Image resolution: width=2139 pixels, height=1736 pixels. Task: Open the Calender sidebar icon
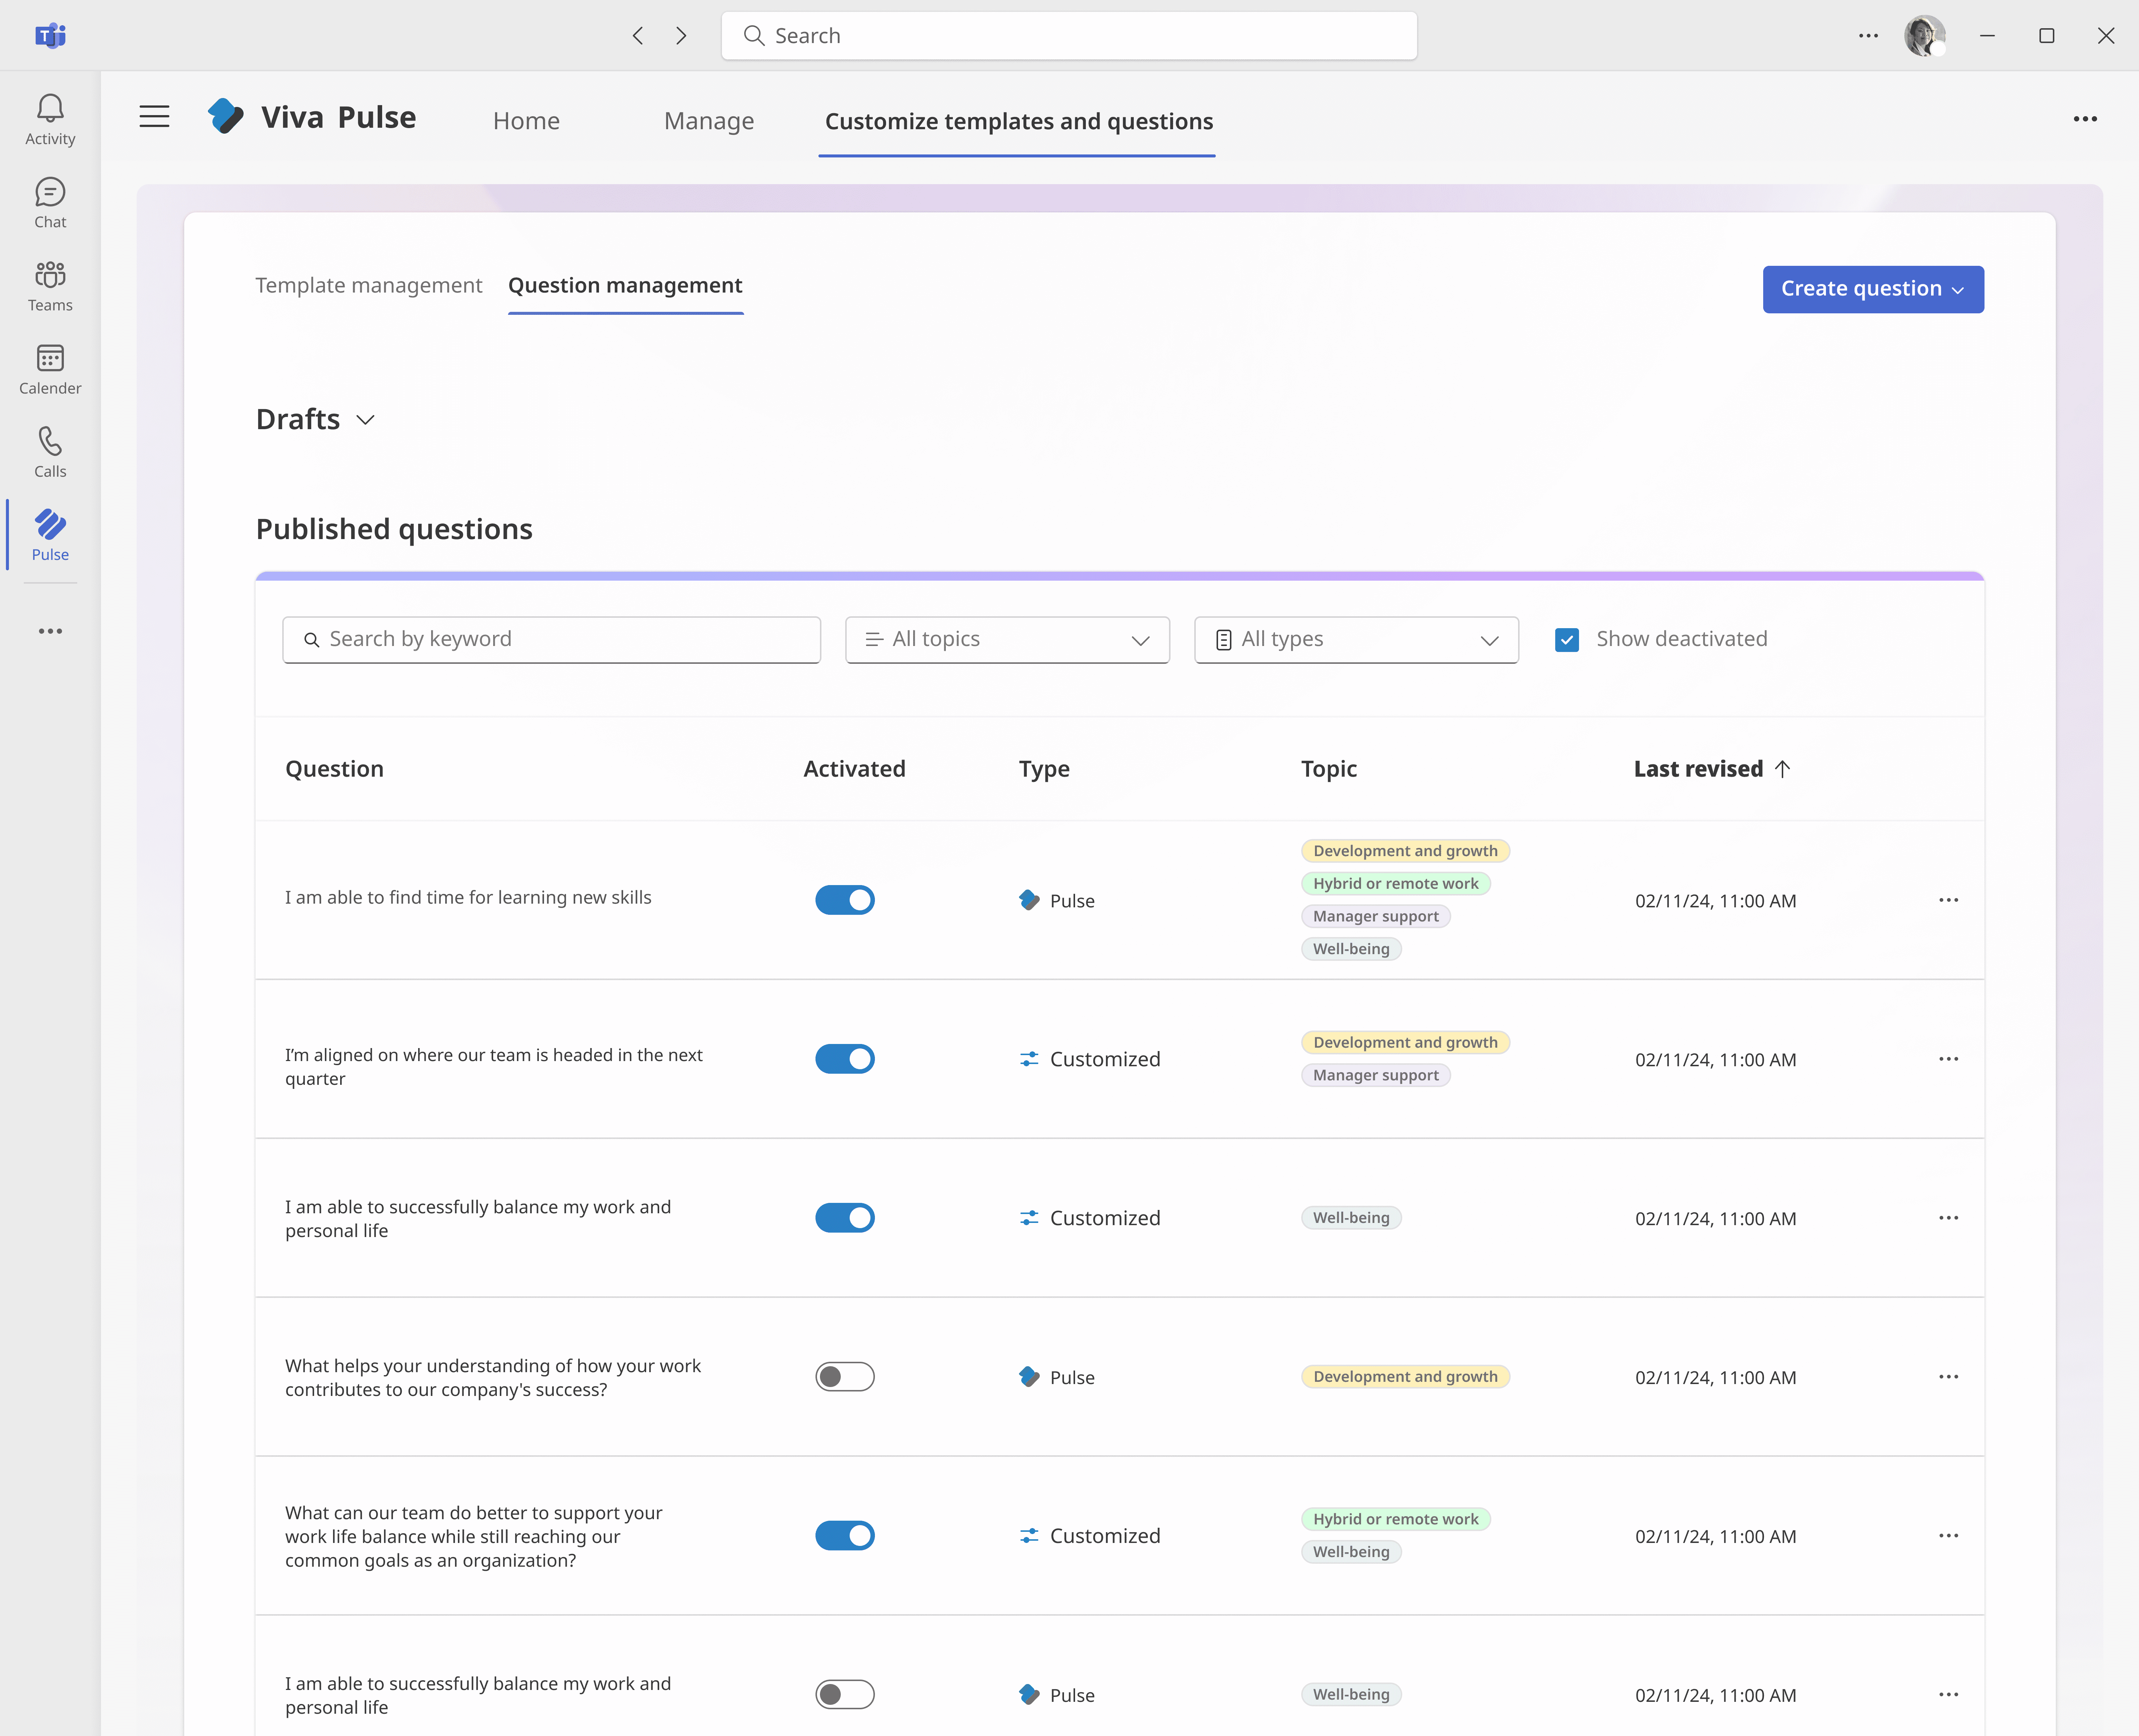pos(50,368)
